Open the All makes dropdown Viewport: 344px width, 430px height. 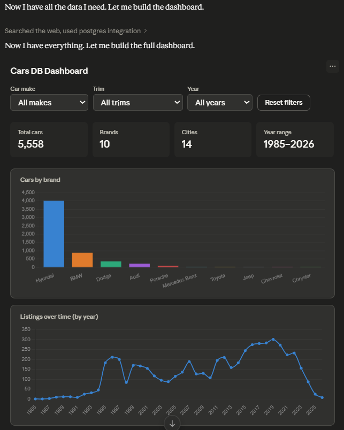[49, 103]
